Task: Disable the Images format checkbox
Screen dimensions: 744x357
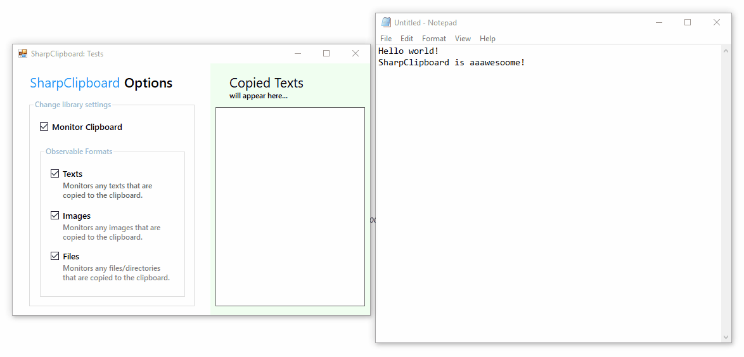Action: coord(55,216)
